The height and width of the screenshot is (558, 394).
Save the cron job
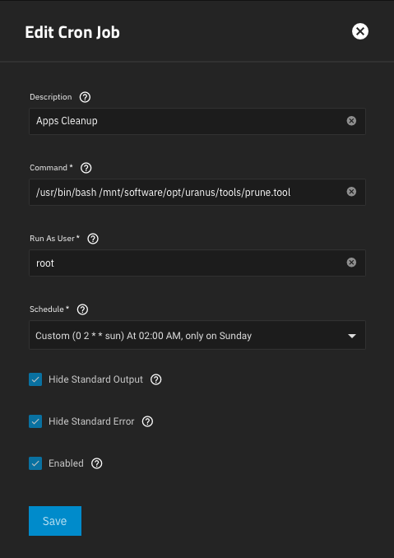[55, 521]
